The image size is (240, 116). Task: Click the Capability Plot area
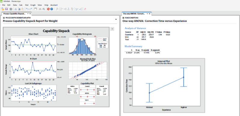click(x=87, y=95)
